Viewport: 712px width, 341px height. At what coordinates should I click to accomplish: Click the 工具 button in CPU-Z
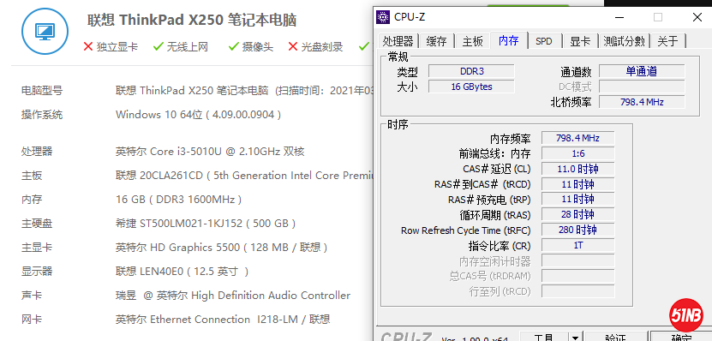543,337
